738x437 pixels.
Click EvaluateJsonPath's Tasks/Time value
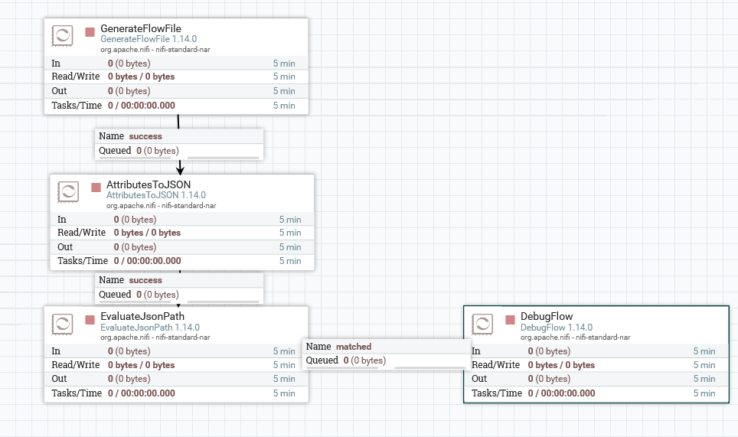pos(141,393)
